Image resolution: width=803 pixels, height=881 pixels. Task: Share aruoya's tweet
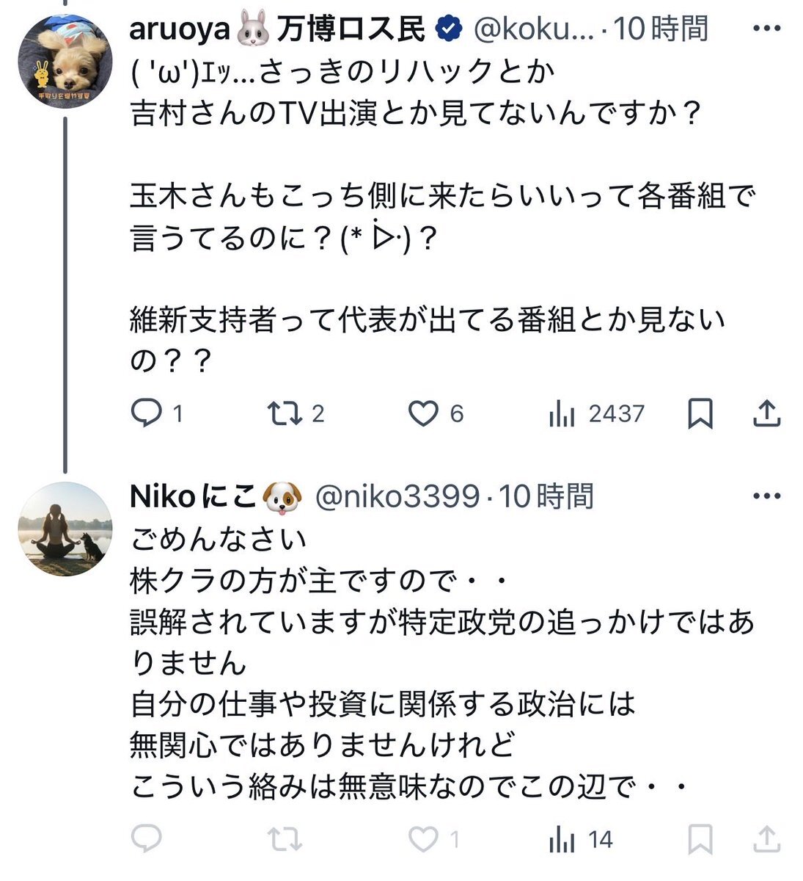coord(766,414)
